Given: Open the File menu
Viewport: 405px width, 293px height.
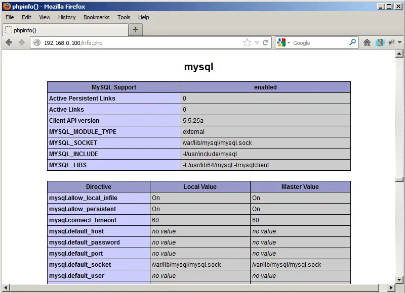Looking at the screenshot, I should (10, 17).
